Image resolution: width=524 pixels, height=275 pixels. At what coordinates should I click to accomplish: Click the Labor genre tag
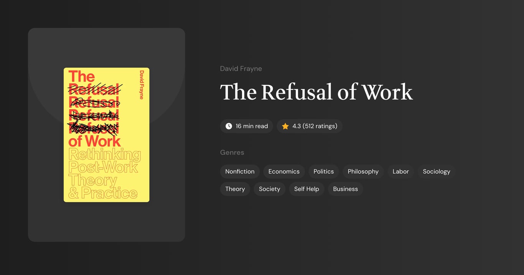[400, 171]
